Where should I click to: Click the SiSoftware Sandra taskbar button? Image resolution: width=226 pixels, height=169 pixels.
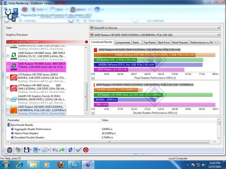coord(88,165)
